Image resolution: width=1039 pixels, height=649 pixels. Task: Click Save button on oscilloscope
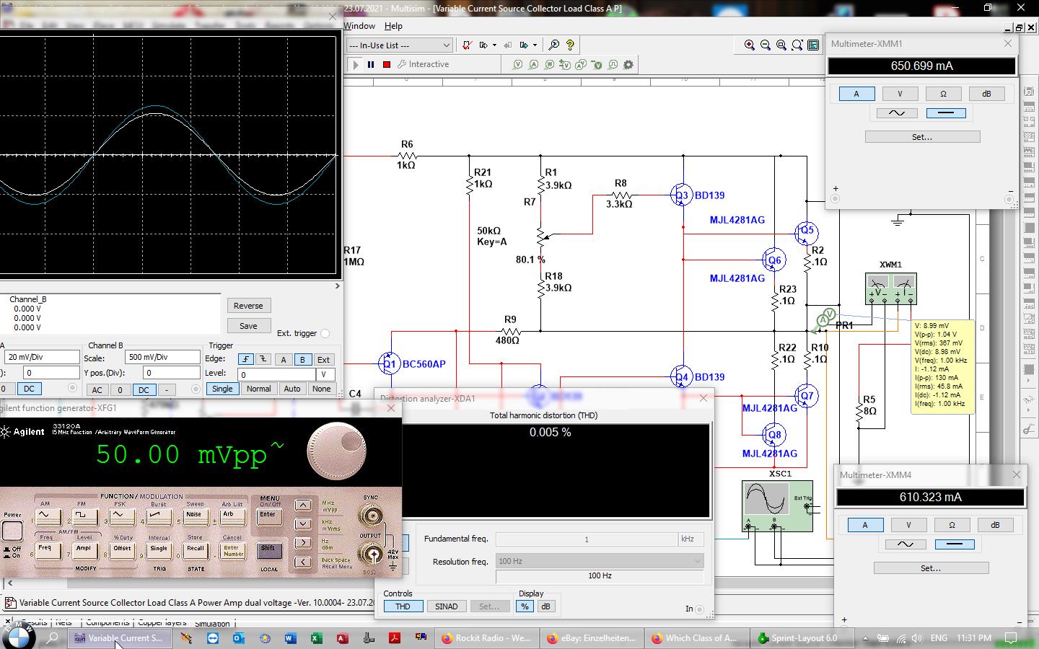click(x=248, y=326)
